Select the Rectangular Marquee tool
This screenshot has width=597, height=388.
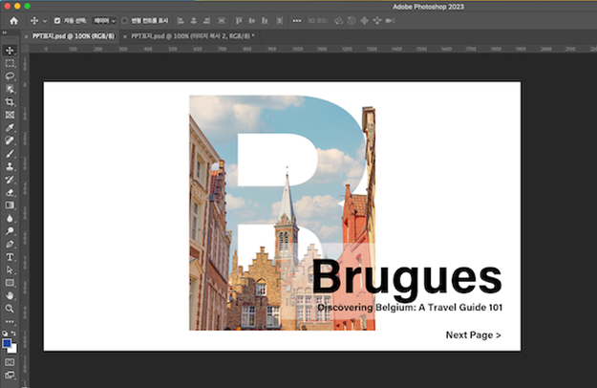coord(11,63)
